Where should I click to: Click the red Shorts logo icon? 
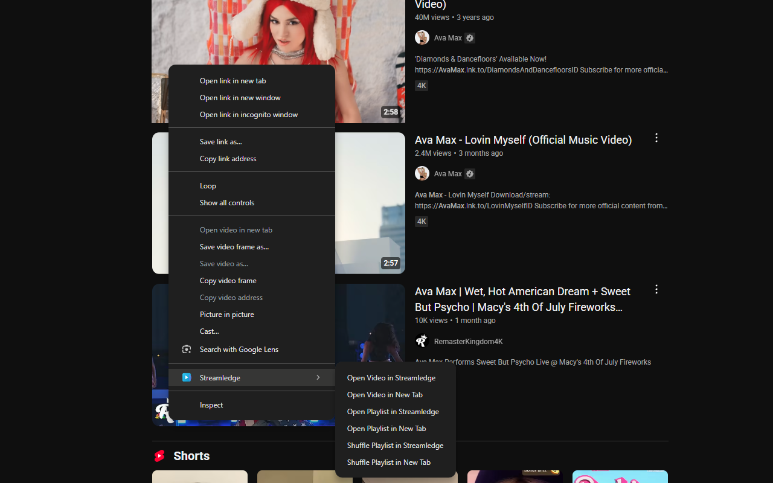(x=159, y=456)
